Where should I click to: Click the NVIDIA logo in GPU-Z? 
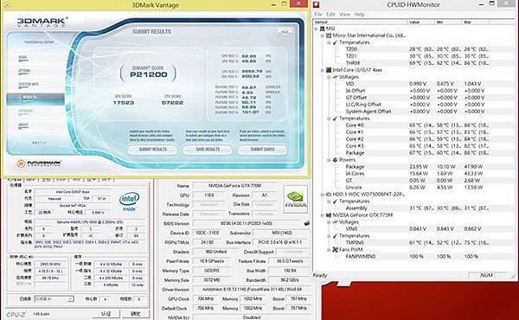point(295,199)
